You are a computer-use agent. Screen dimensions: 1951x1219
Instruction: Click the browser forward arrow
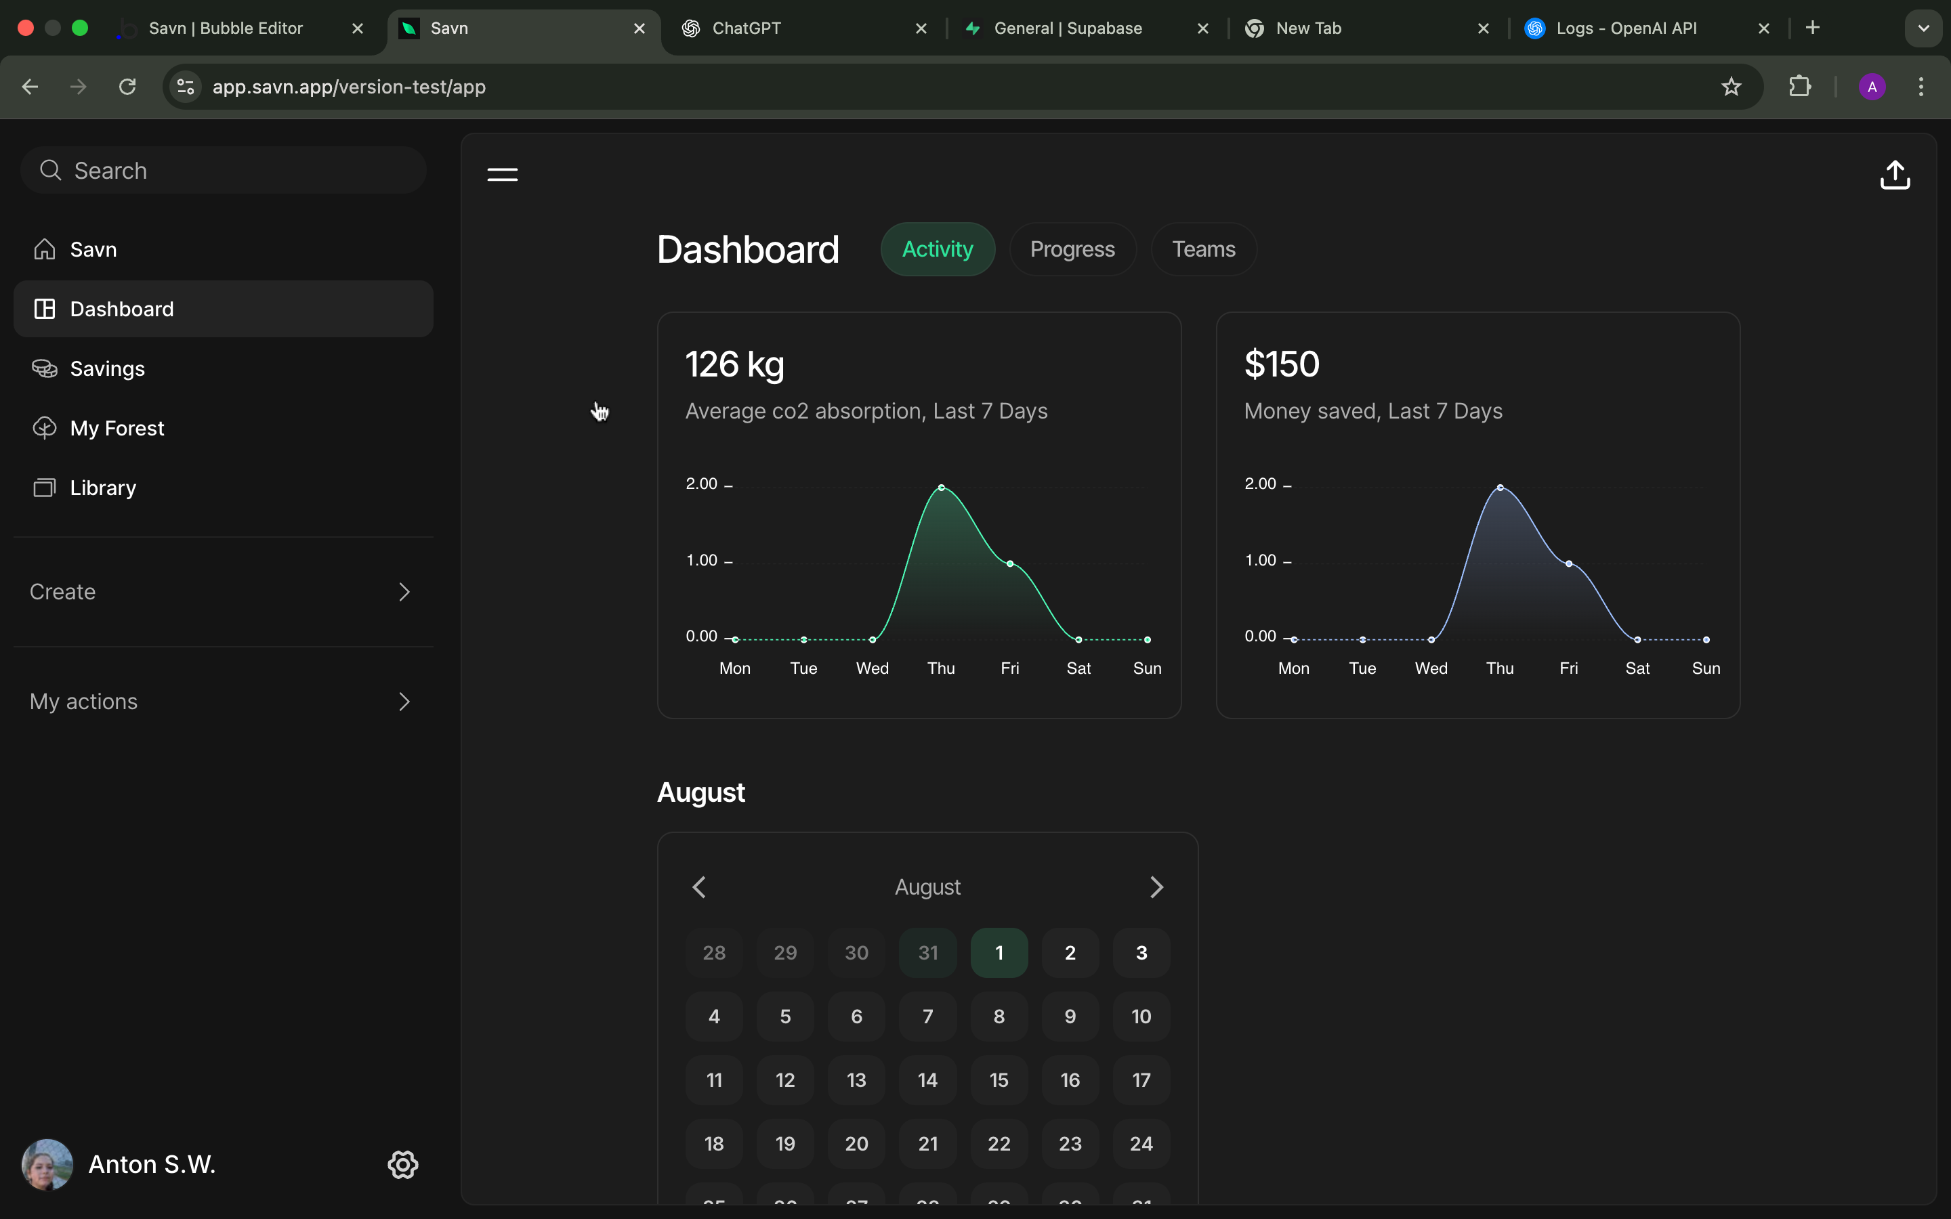(x=78, y=86)
